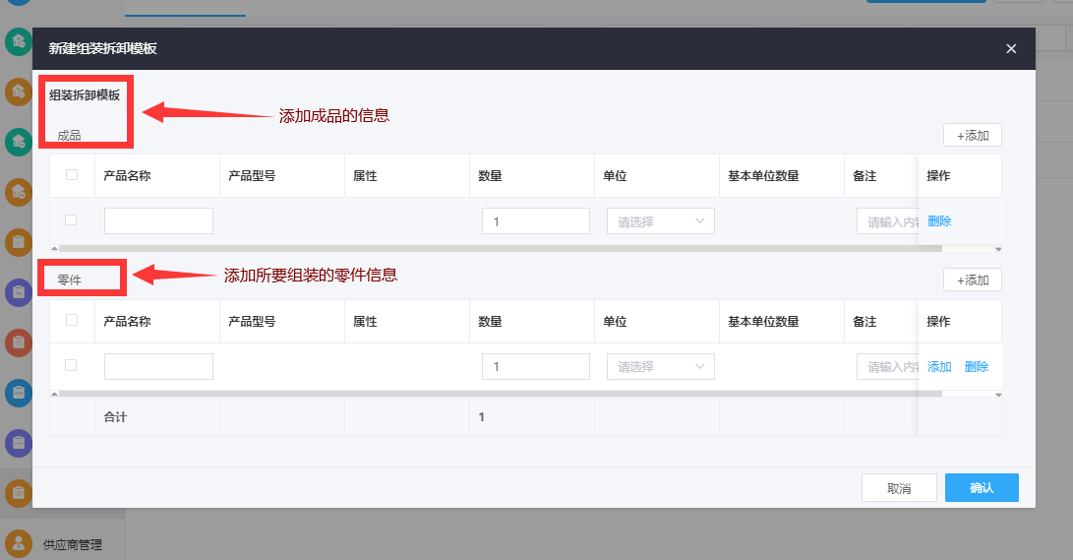Click the 数量 field in 零件 row
This screenshot has height=560, width=1073.
[x=536, y=366]
